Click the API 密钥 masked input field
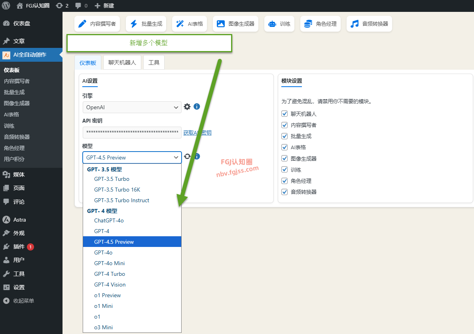 coord(132,133)
